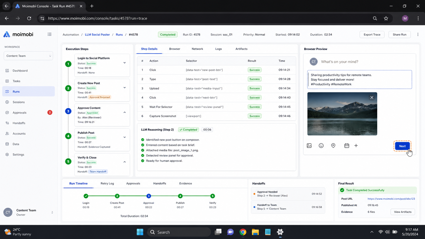This screenshot has height=239, width=425.
Task: Click the calendar schedule icon in composer
Action: coord(346,146)
